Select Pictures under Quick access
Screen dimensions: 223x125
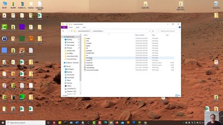(69, 48)
